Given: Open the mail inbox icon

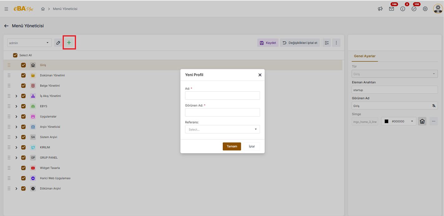Looking at the screenshot, I should click(x=391, y=9).
